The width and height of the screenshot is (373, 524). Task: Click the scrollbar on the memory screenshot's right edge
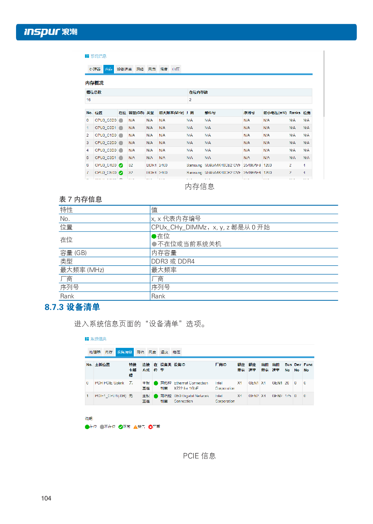[323, 85]
